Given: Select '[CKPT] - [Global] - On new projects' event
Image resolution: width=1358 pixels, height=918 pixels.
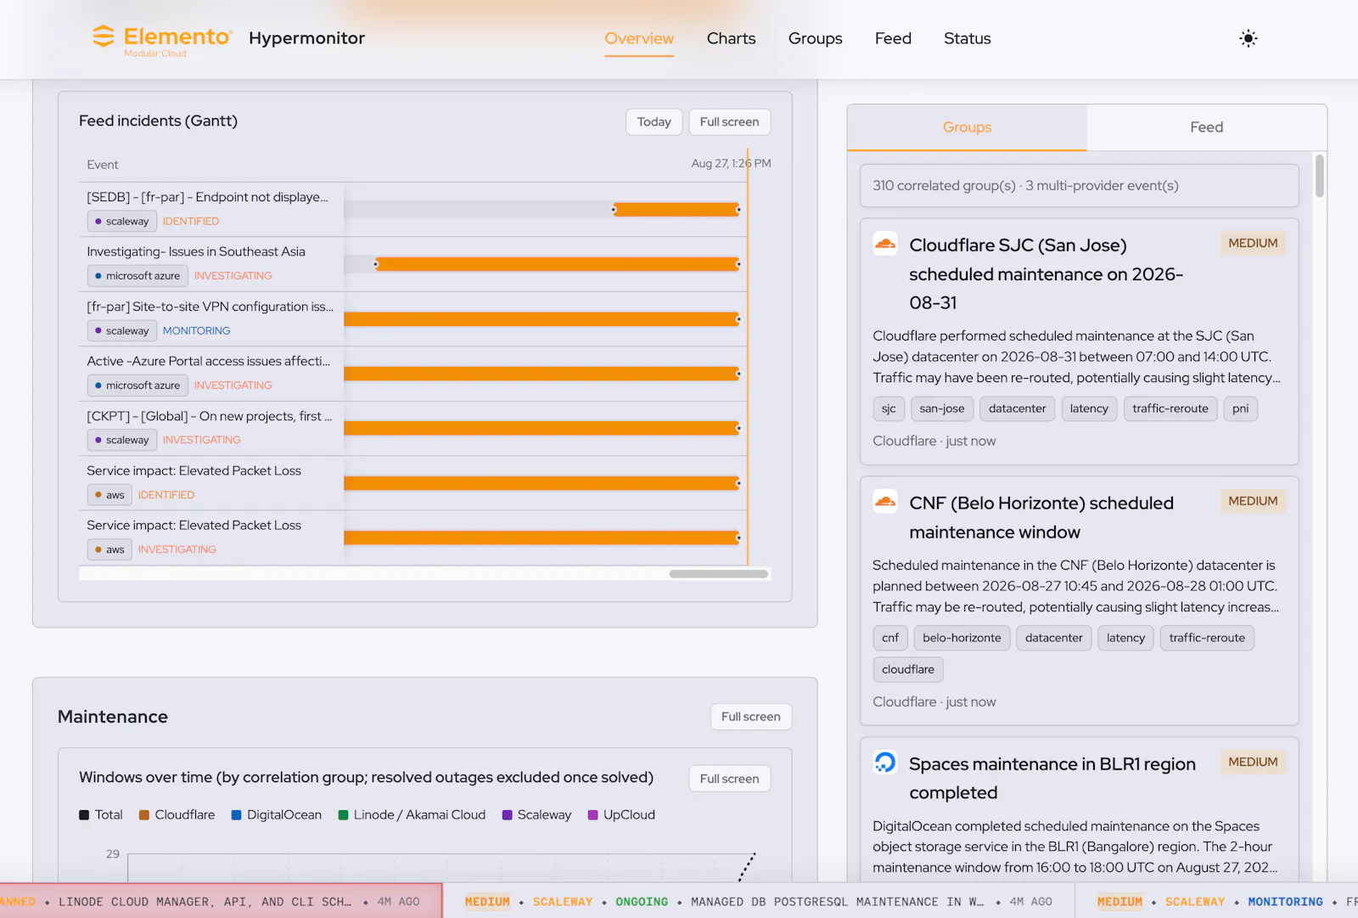Looking at the screenshot, I should 209,416.
